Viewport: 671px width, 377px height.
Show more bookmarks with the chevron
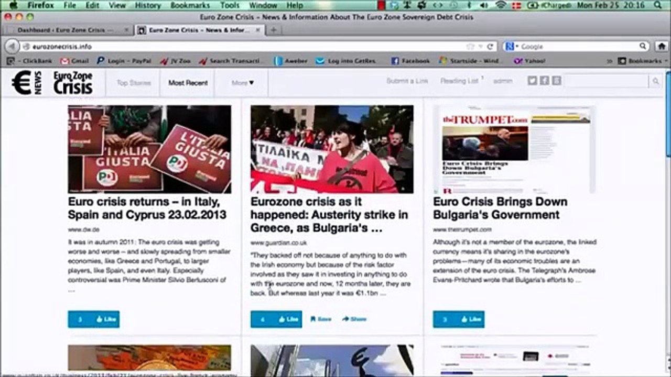pyautogui.click(x=609, y=61)
